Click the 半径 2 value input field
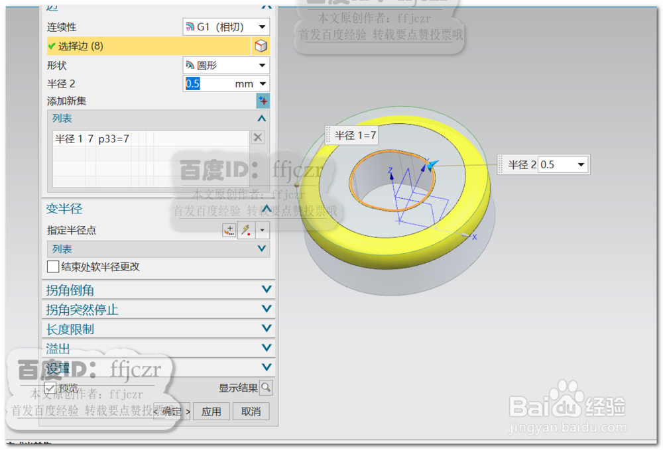The image size is (663, 450). pos(207,84)
